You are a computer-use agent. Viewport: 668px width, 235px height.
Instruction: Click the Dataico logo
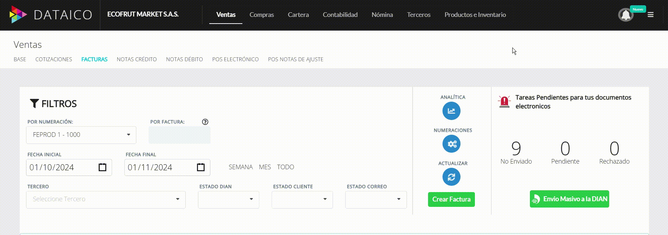[x=50, y=15]
